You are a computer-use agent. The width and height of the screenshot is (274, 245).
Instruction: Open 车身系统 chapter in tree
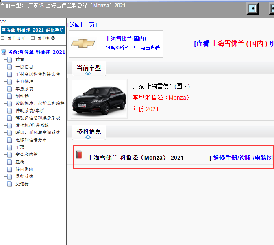(24, 89)
